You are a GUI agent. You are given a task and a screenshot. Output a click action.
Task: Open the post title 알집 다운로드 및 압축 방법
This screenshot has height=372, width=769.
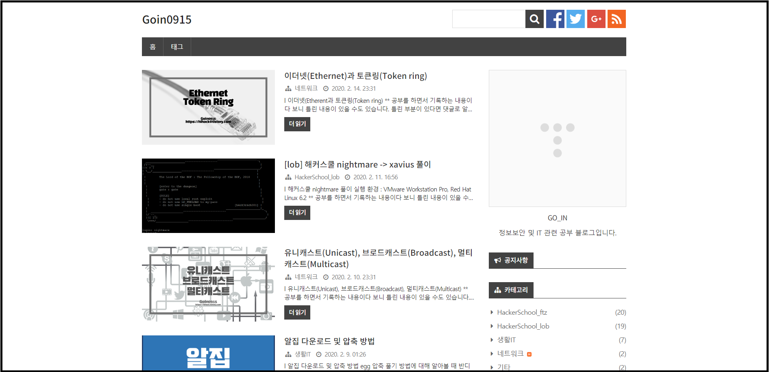click(329, 341)
